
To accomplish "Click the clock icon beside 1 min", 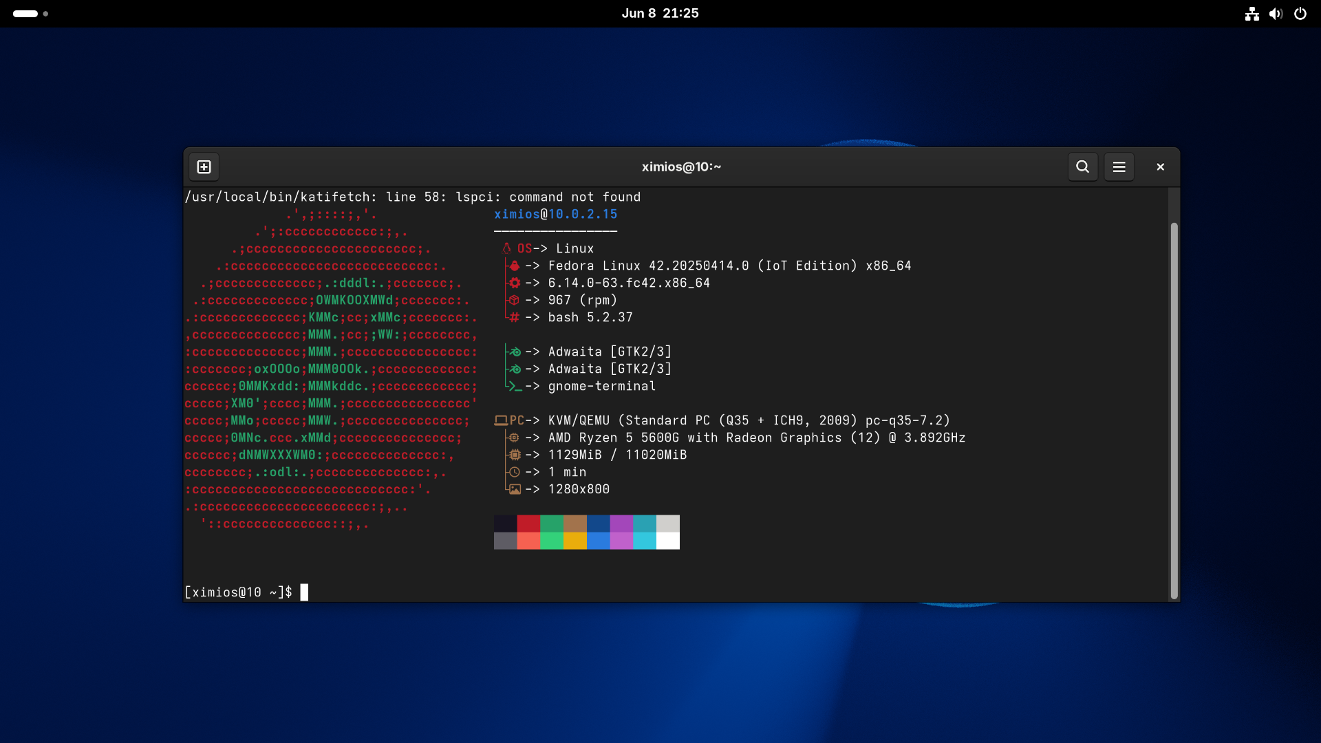I will tap(514, 472).
